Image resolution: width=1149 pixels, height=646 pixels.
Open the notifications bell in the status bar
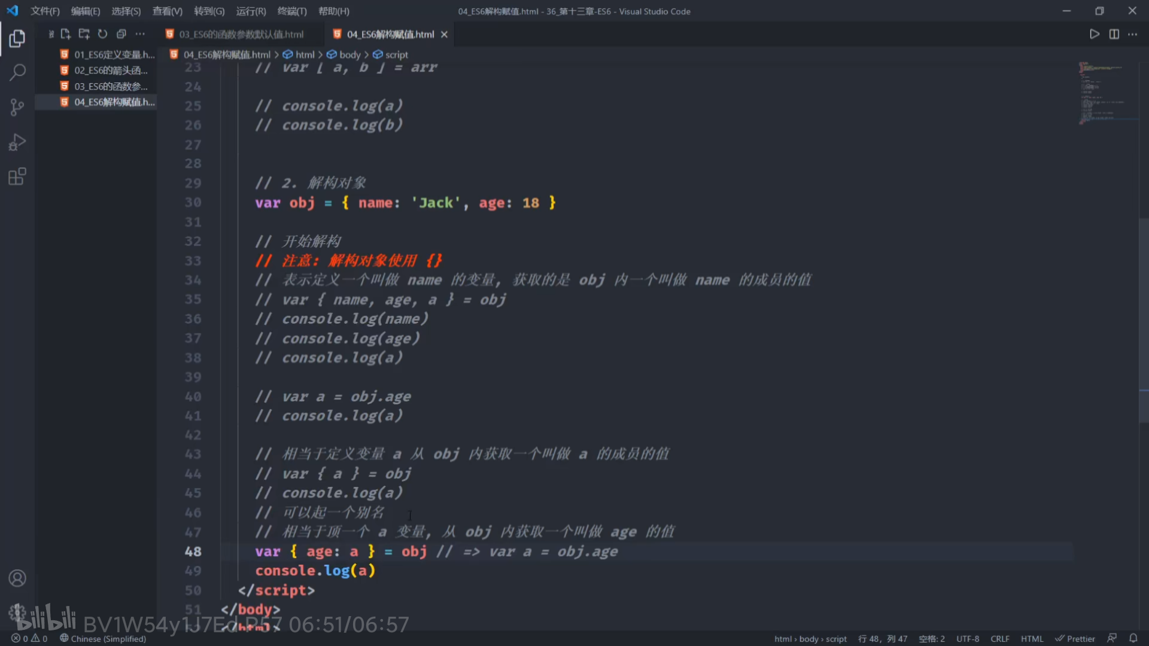click(x=1133, y=638)
